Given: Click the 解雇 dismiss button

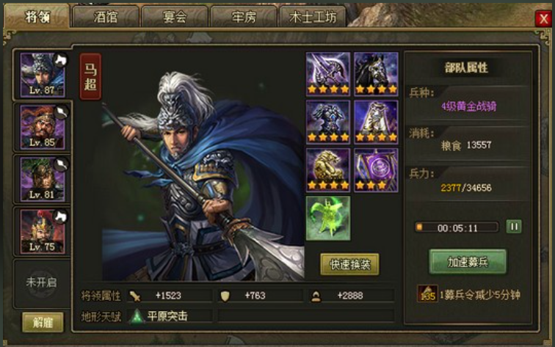Looking at the screenshot, I should pos(43,322).
